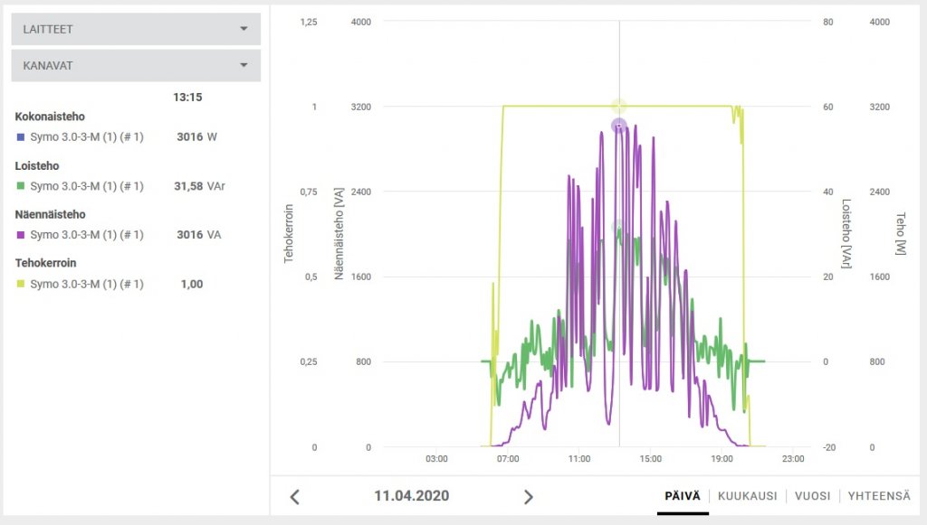Switch to the VUOSI year tab
927x525 pixels.
click(x=812, y=496)
